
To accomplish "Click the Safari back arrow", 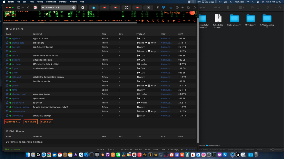I will click(28, 8).
